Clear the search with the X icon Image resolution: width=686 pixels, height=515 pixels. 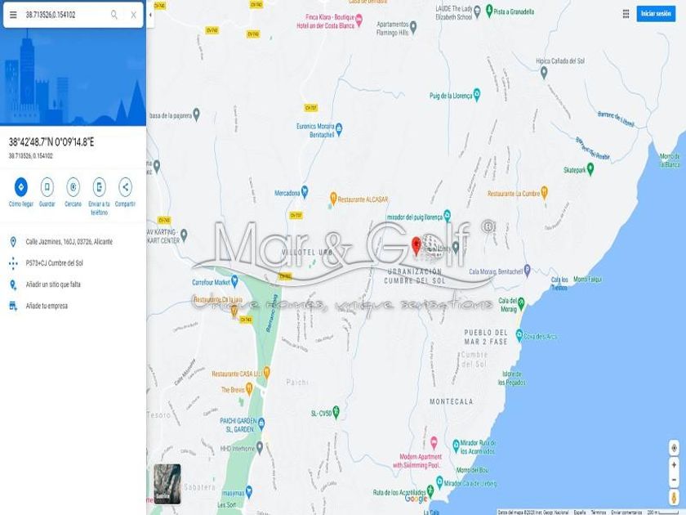(133, 15)
